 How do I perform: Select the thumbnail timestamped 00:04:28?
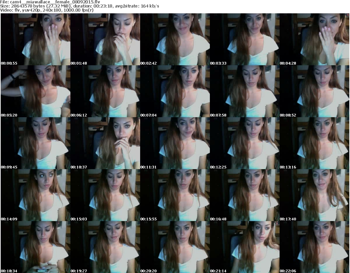pyautogui.click(x=314, y=39)
